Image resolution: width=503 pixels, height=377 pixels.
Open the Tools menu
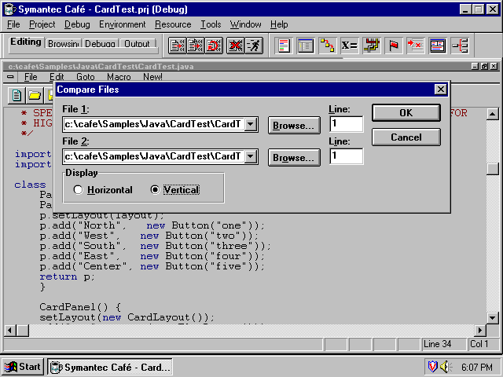(x=211, y=24)
